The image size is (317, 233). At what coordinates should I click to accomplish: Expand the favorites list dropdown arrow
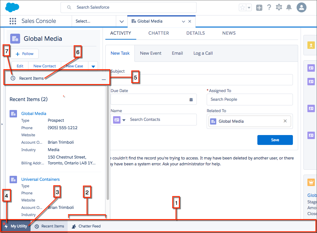click(249, 8)
